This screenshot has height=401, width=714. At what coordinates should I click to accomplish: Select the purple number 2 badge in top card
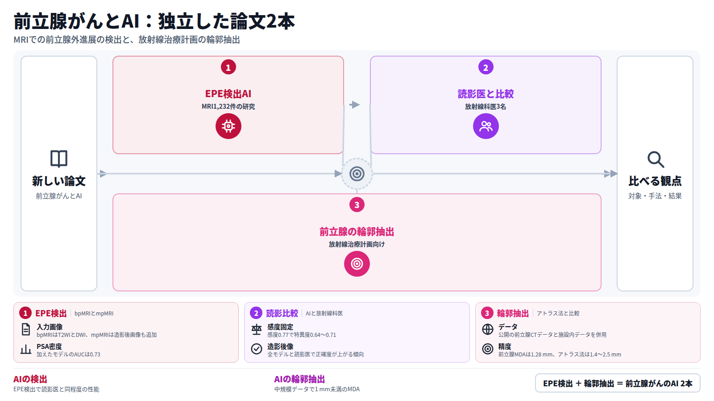coord(486,67)
